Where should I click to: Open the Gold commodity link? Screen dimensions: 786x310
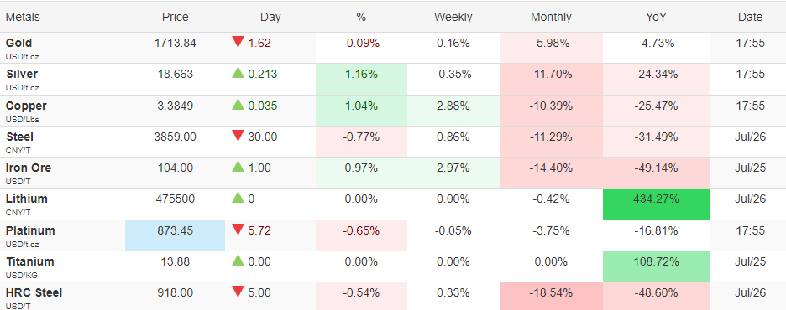click(x=18, y=43)
